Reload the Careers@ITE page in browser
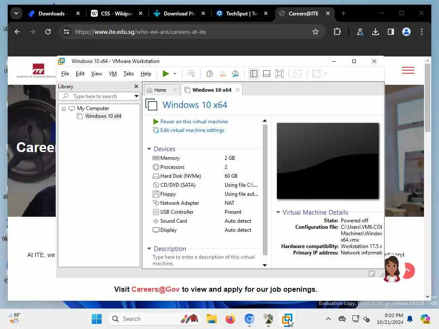The width and height of the screenshot is (439, 329). (48, 32)
